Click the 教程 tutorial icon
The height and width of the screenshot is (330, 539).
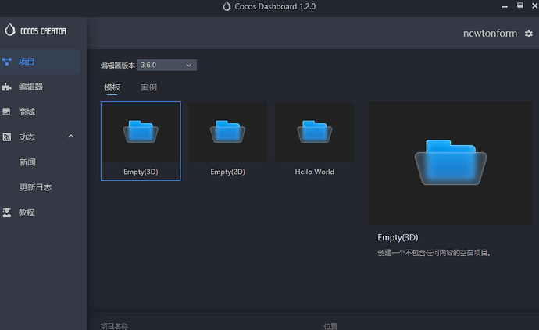(7, 212)
